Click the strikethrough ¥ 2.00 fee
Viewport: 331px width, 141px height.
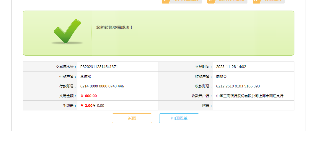coord(86,106)
